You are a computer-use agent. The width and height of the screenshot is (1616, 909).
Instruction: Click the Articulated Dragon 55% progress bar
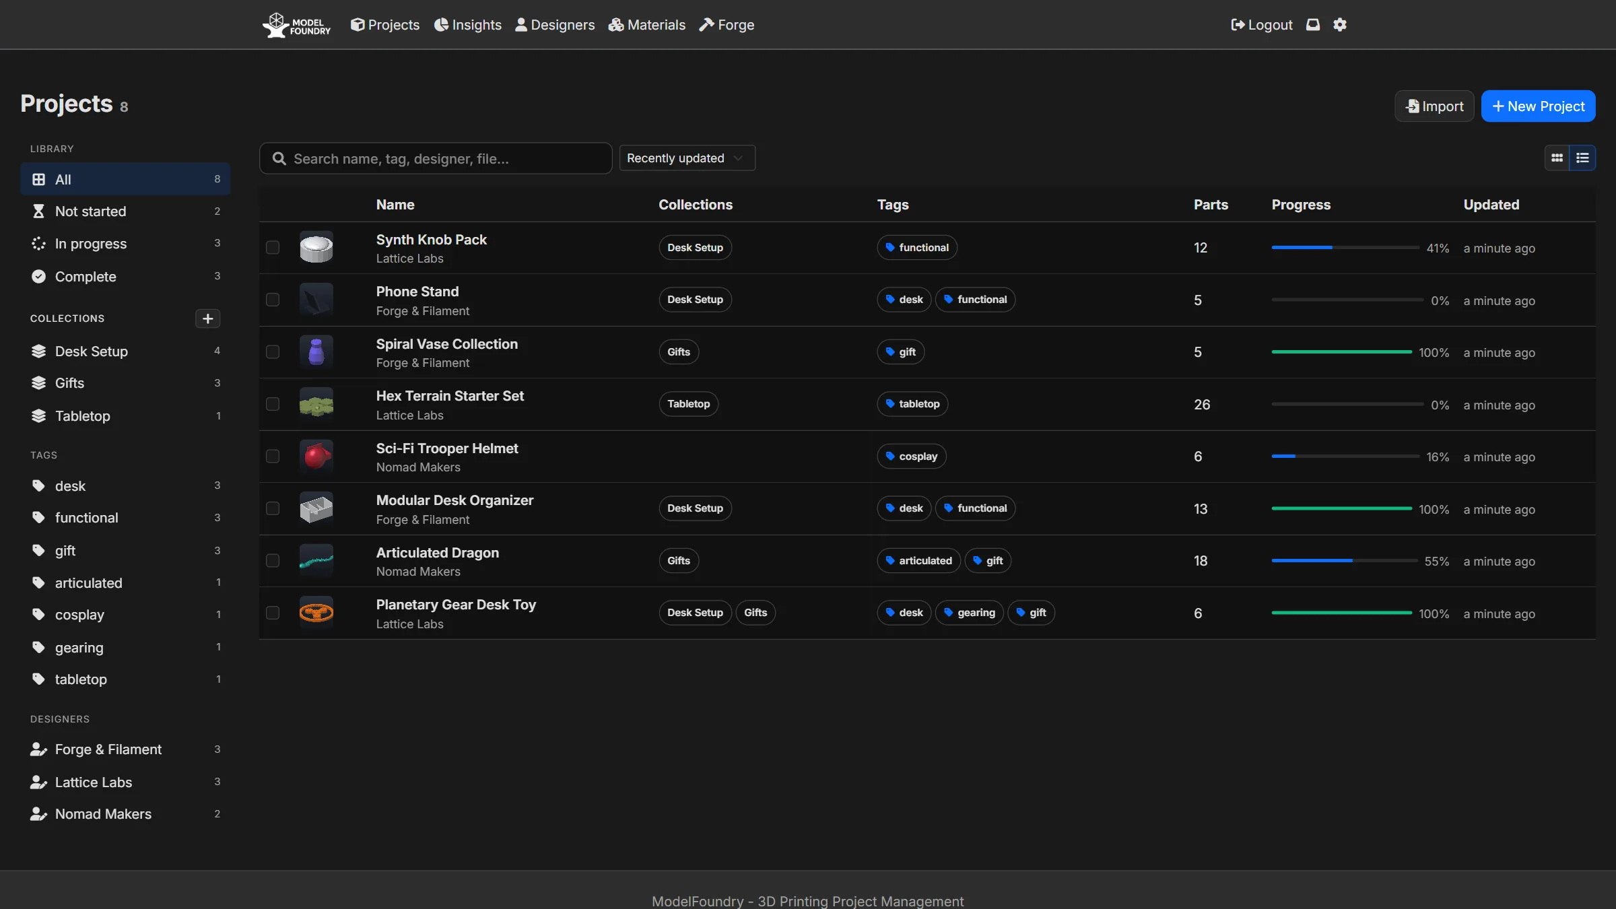(1345, 561)
